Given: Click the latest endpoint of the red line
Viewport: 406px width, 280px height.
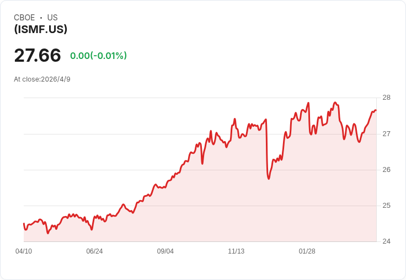Looking at the screenshot, I should 376,110.
